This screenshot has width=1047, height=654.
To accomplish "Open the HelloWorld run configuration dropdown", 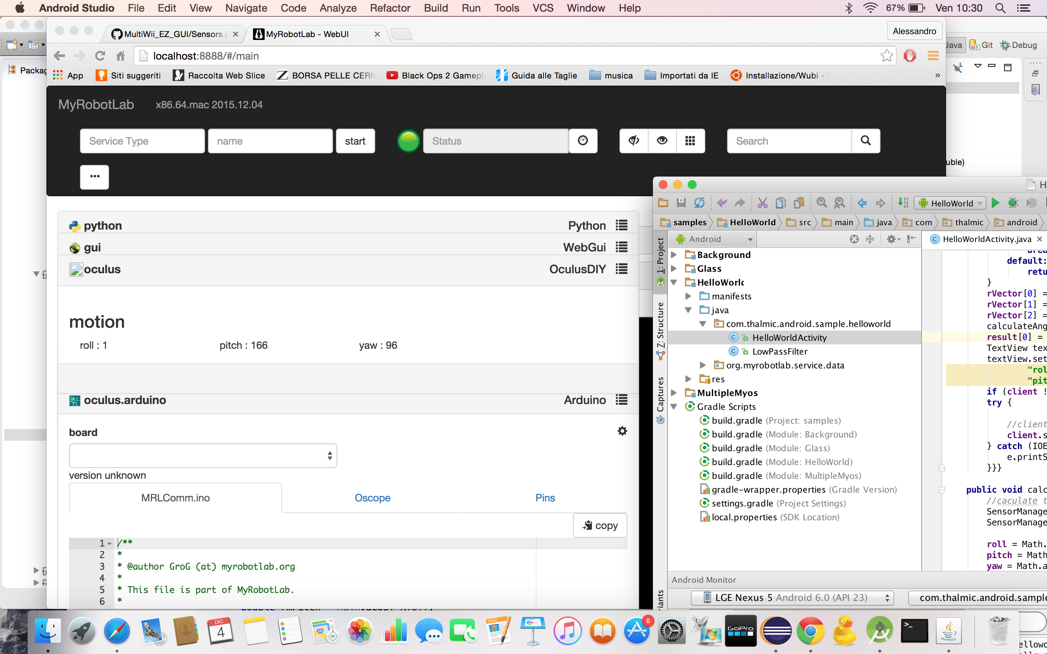I will 950,203.
